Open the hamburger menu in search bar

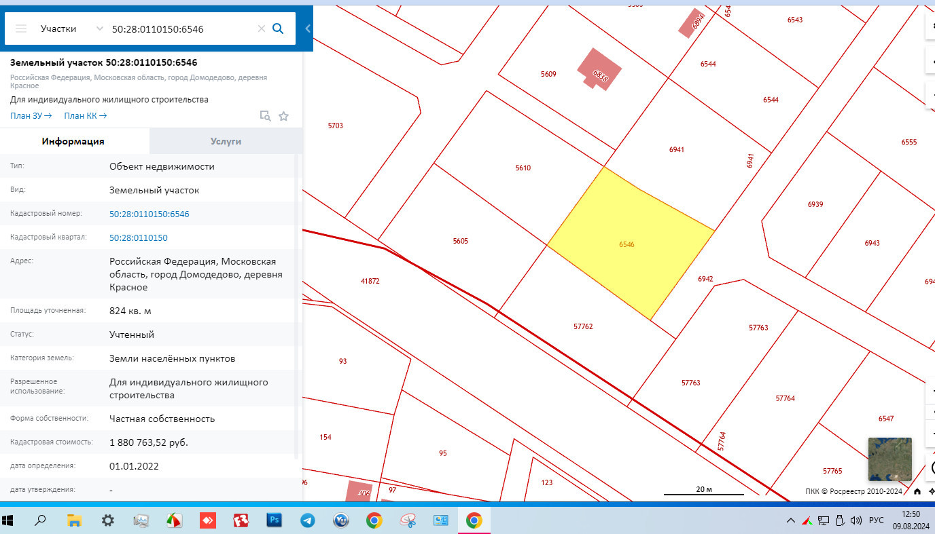click(x=21, y=28)
